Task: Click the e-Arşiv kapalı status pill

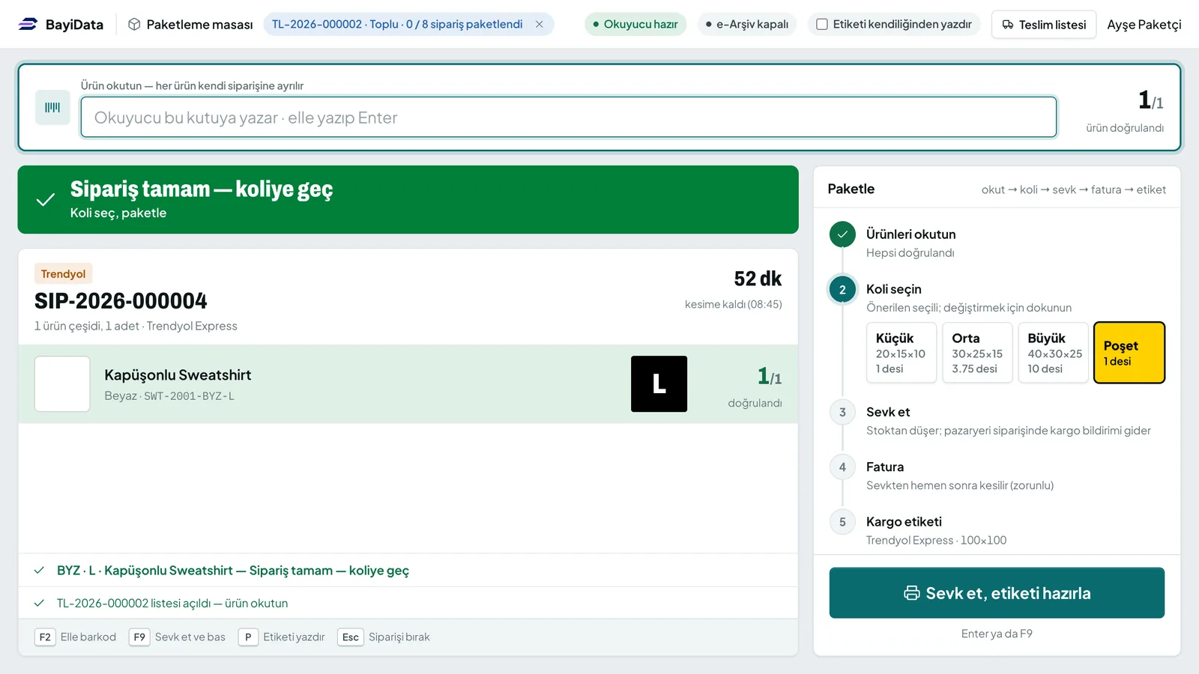Action: (x=747, y=24)
